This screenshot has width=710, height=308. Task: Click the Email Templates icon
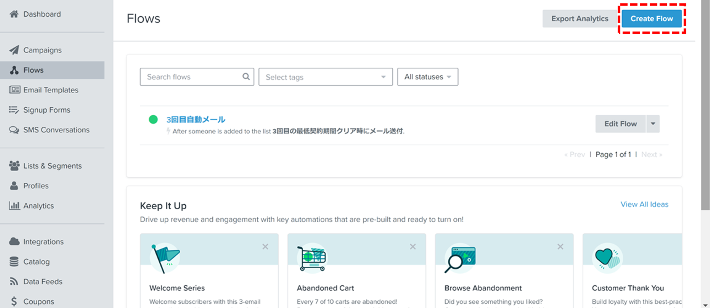(14, 90)
